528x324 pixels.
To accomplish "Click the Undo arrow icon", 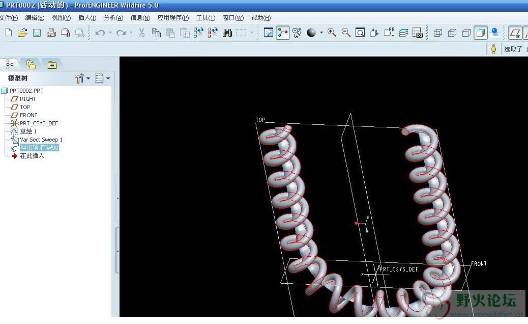I will (100, 33).
